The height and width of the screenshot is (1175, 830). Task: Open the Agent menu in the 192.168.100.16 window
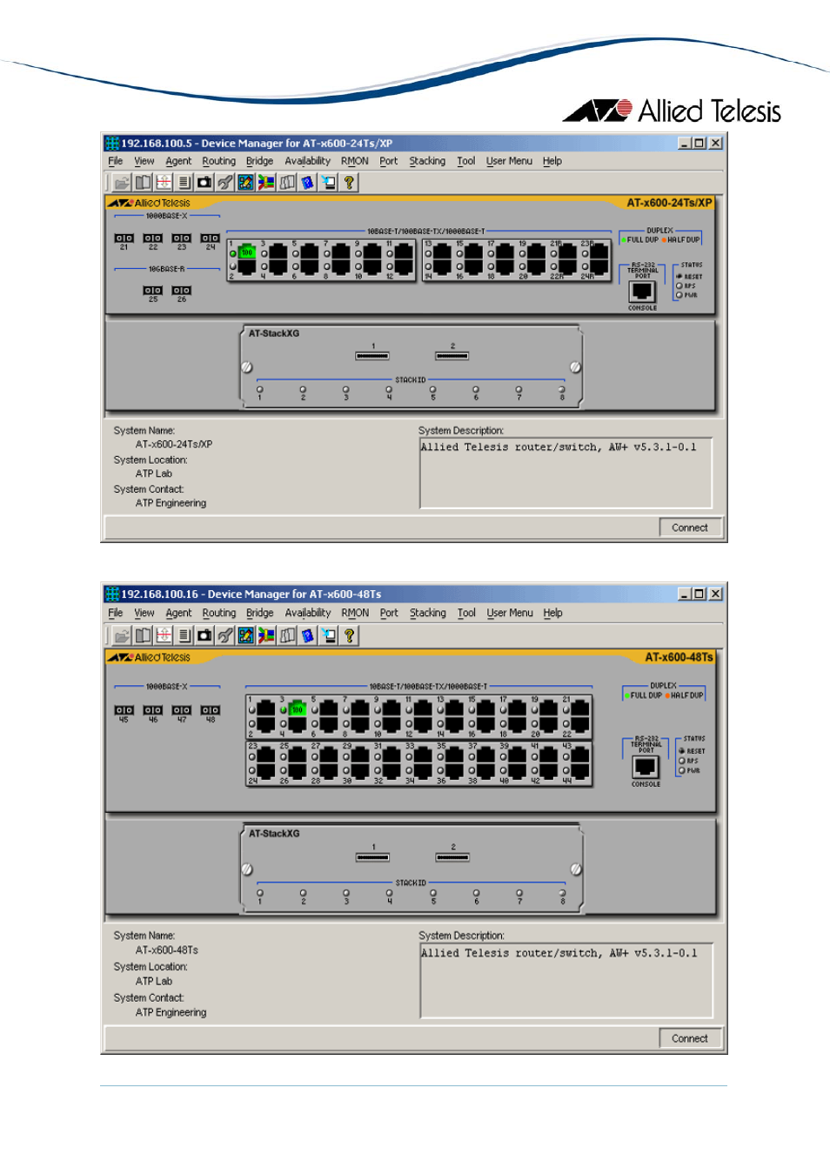pos(178,613)
